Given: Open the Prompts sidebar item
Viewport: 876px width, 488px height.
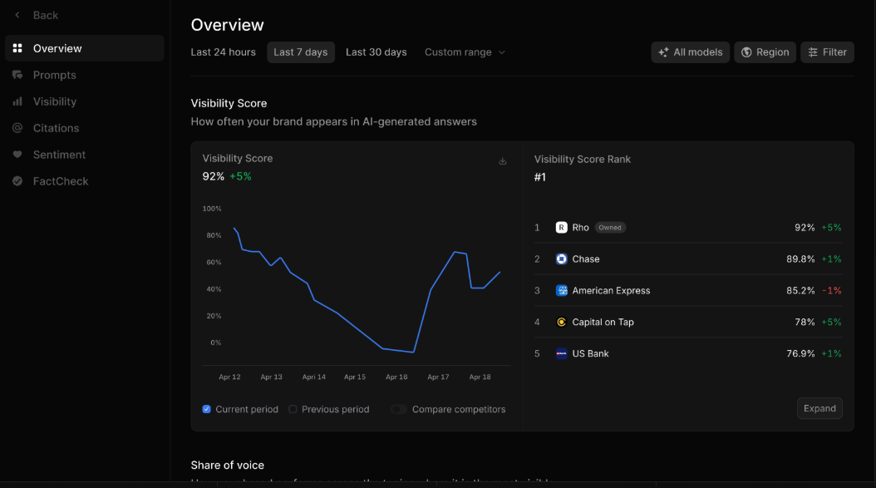Looking at the screenshot, I should click(x=85, y=75).
